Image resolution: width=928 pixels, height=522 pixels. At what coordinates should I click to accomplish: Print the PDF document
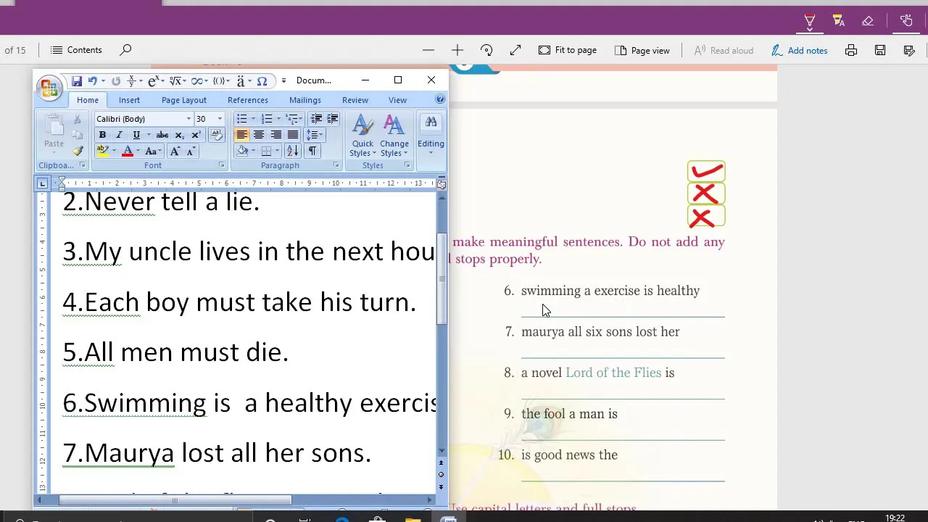[x=851, y=50]
